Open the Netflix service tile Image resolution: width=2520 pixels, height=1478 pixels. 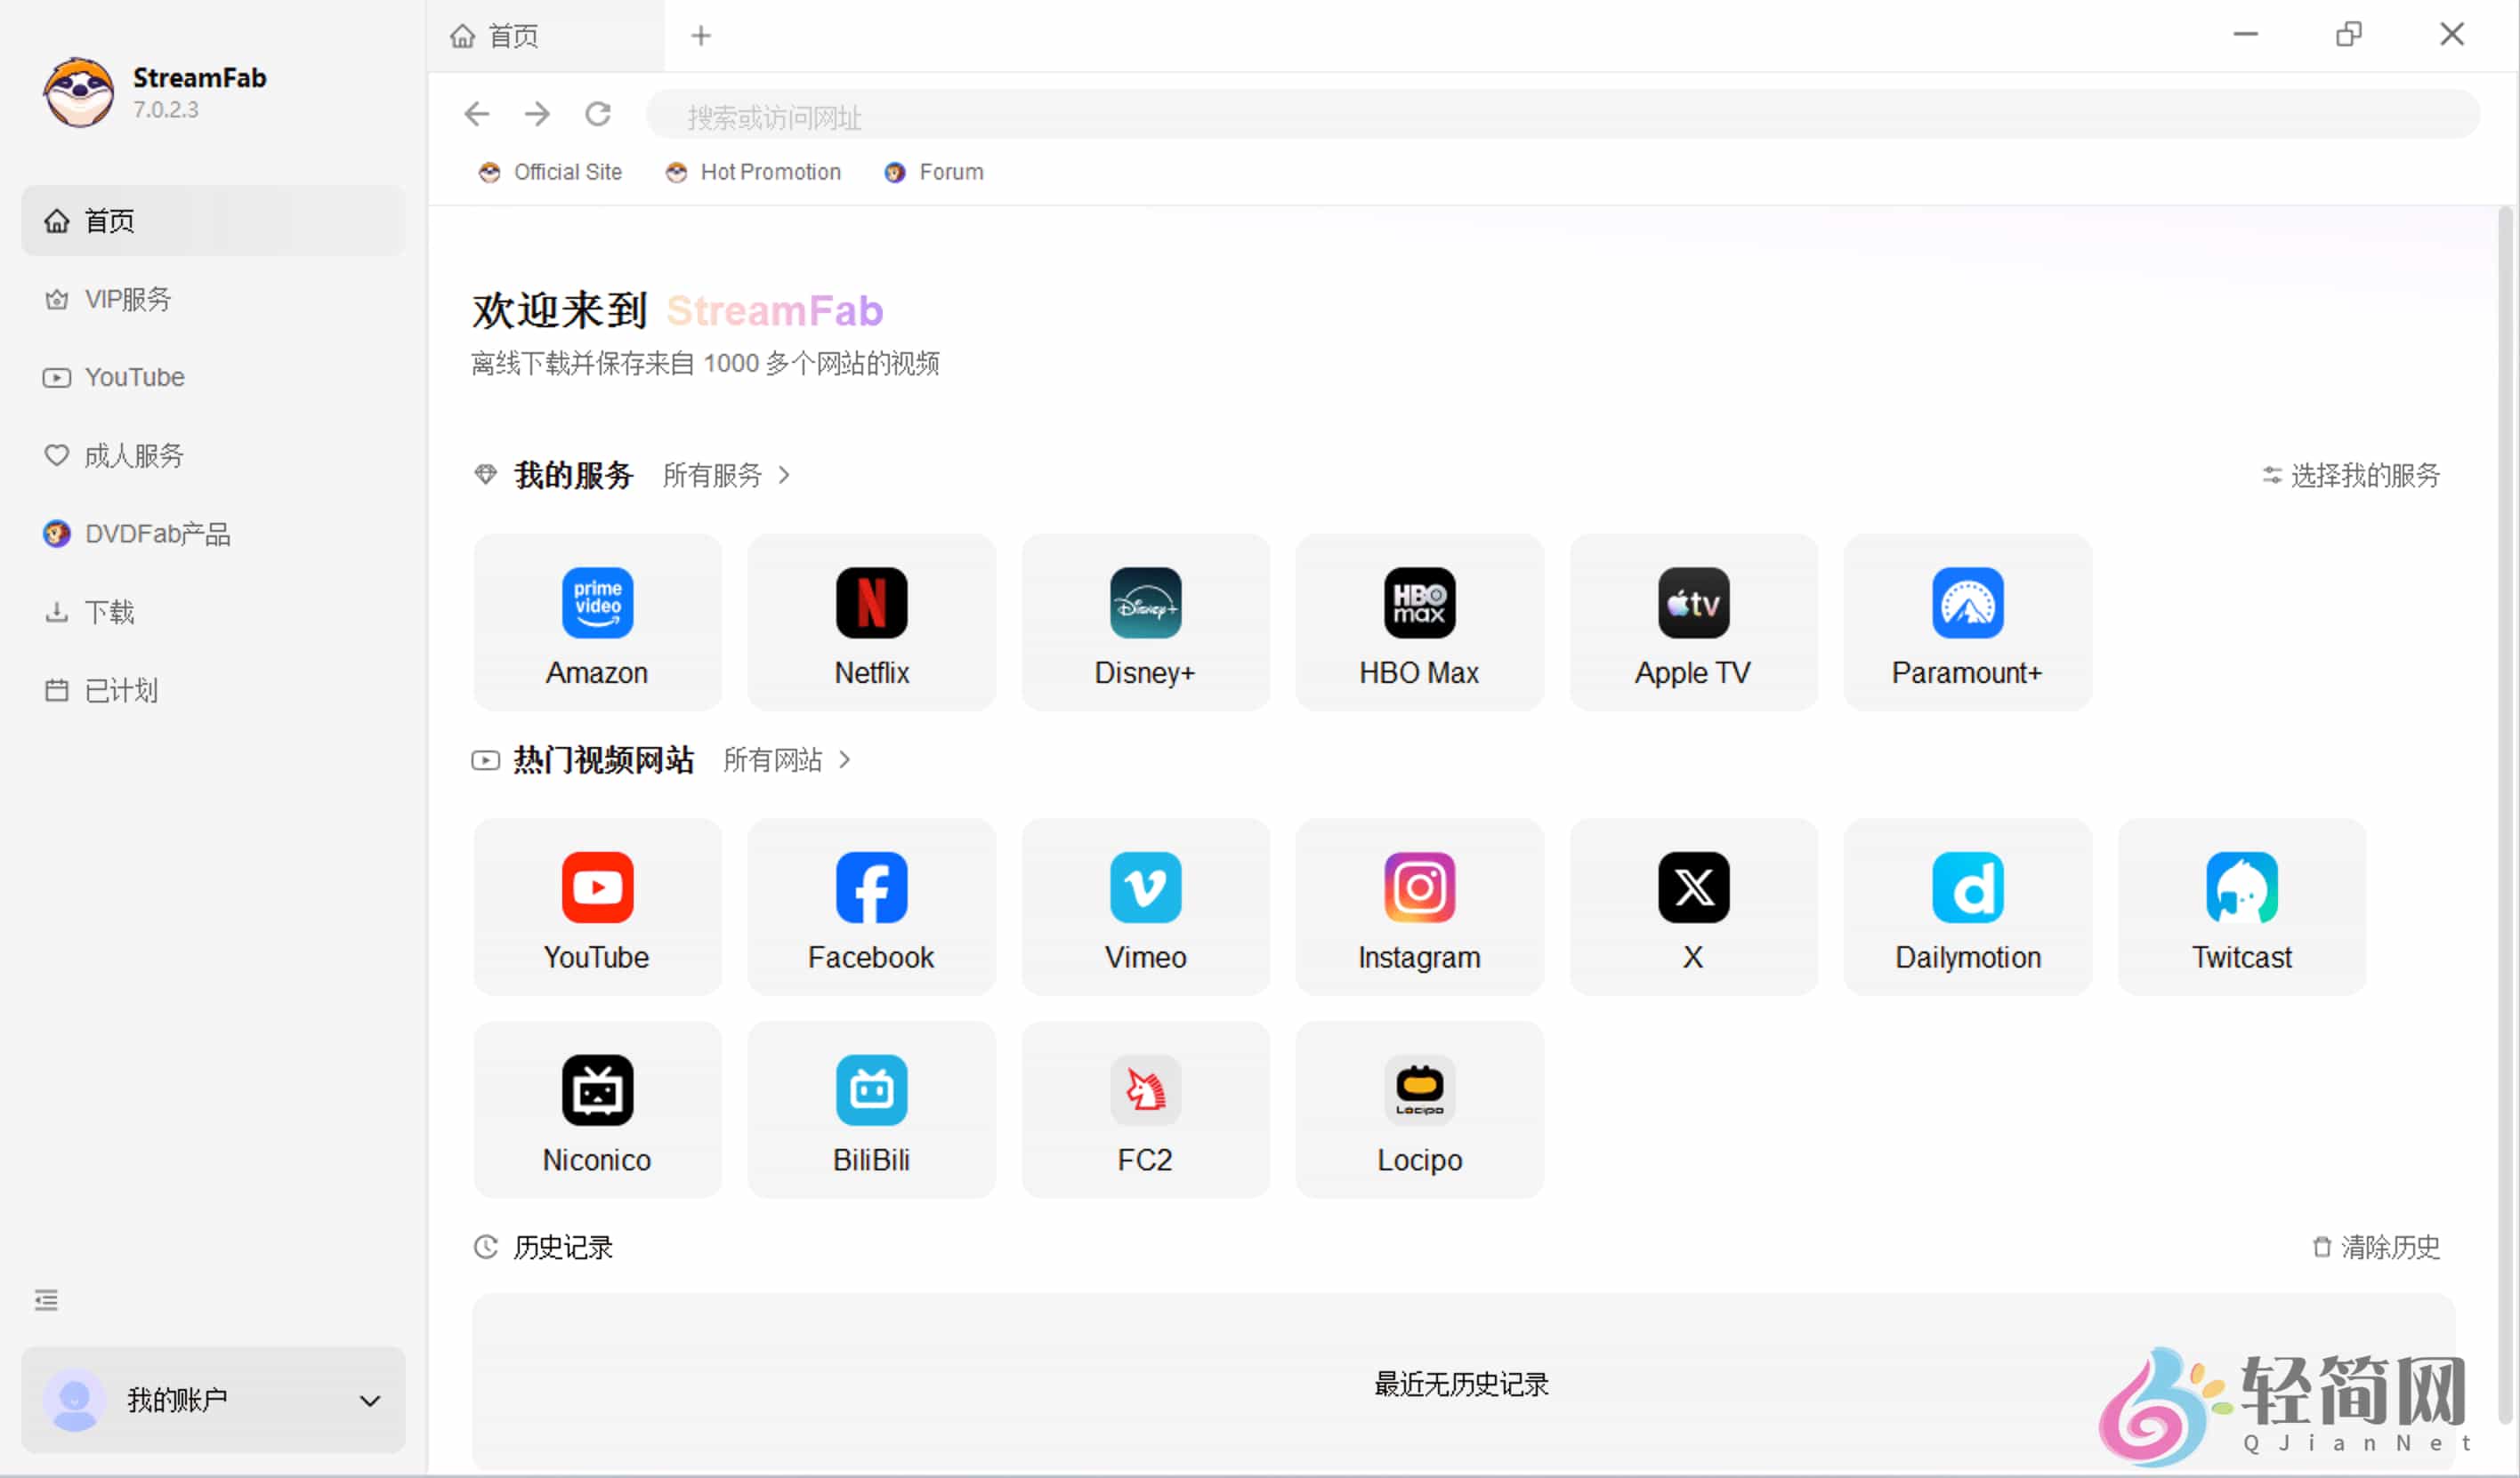point(871,623)
